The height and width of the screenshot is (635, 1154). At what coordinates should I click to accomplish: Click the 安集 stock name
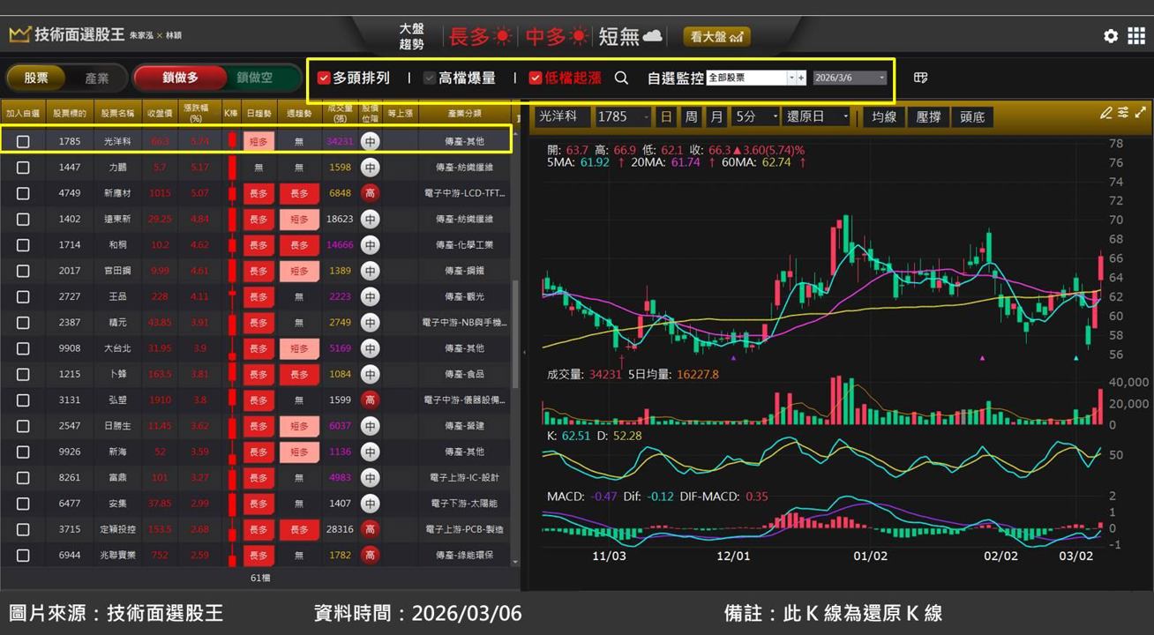pyautogui.click(x=116, y=504)
